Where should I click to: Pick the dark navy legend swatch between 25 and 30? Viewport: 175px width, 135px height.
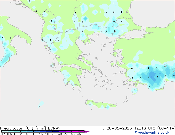pyautogui.click(x=56, y=131)
